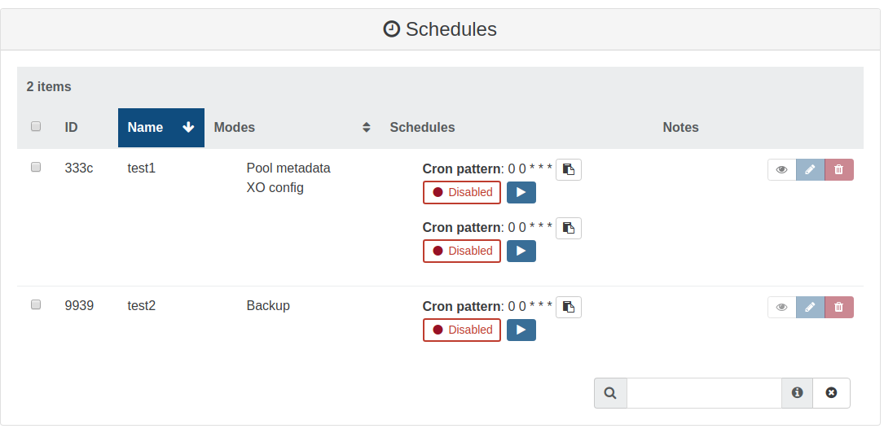Show details of test2 with eye icon

coord(781,307)
